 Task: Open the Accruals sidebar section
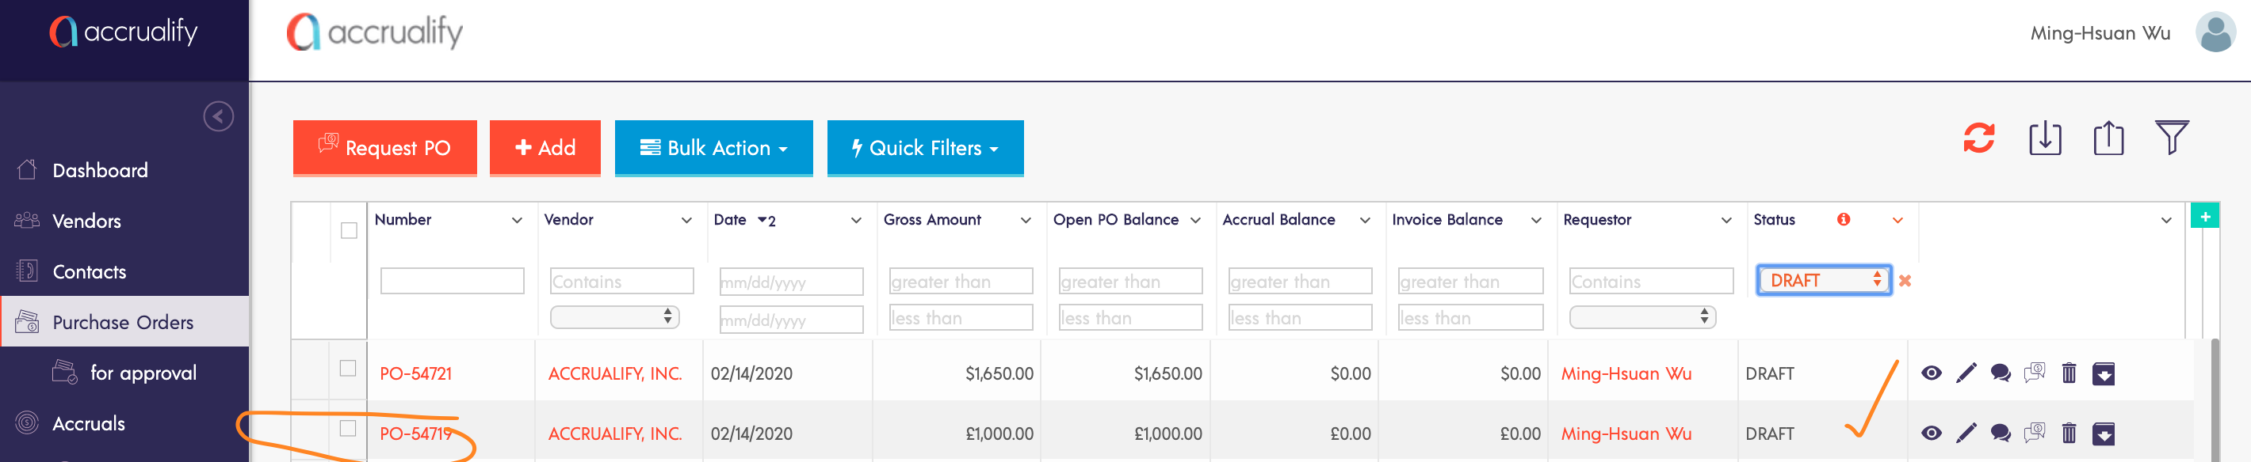88,424
